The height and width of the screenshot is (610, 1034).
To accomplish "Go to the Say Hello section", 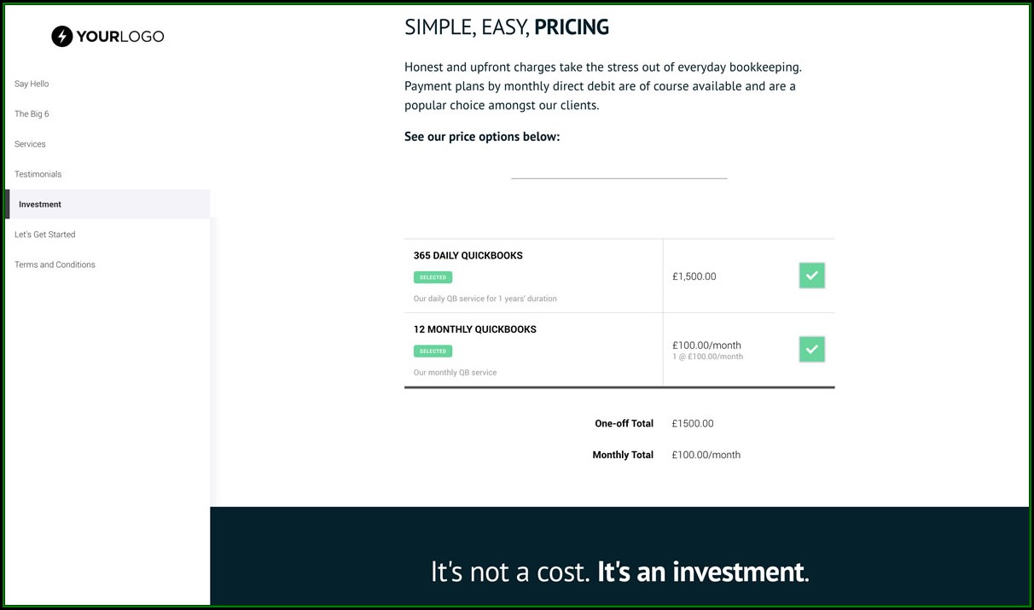I will (32, 84).
